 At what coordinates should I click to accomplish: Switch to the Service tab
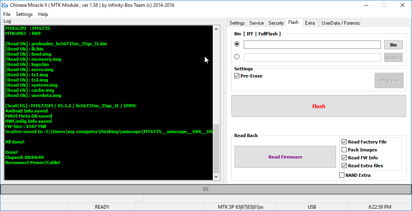(257, 23)
